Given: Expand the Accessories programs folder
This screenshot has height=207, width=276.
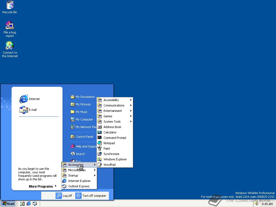Looking at the screenshot, I should (x=79, y=165).
